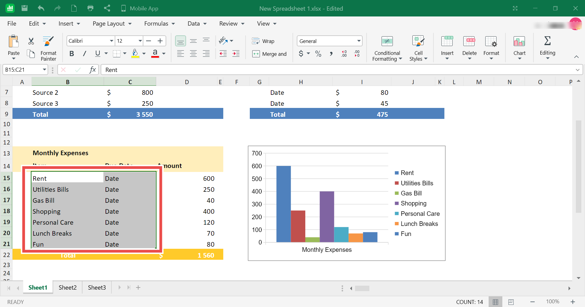Image resolution: width=585 pixels, height=307 pixels.
Task: Apply percent number format
Action: [318, 54]
